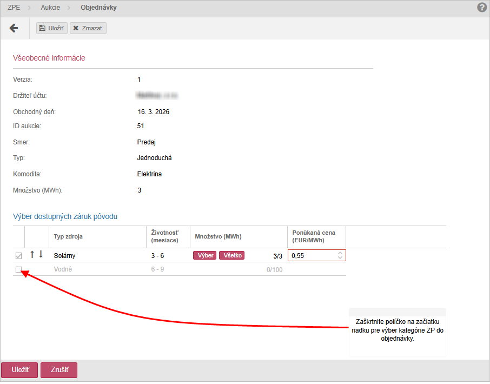Cancel with the bottom Zrušiť button

[x=58, y=370]
